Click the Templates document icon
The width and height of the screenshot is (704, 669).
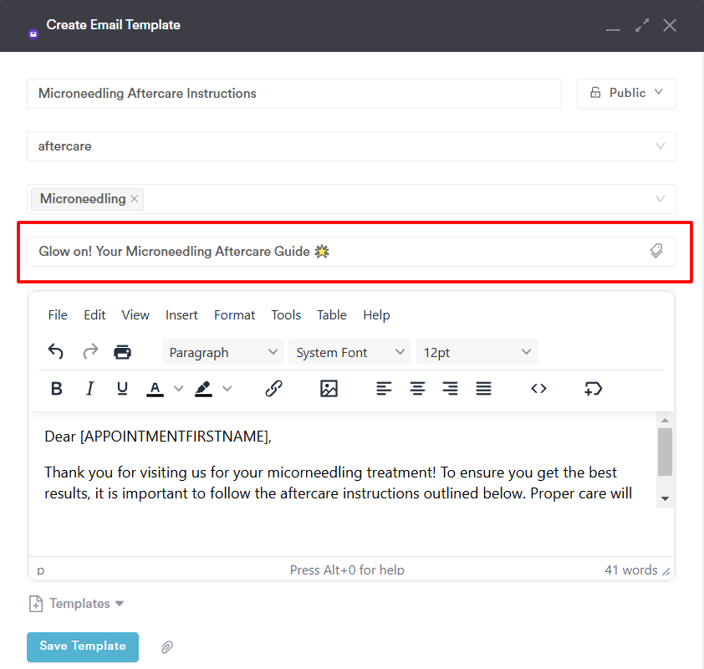point(36,604)
